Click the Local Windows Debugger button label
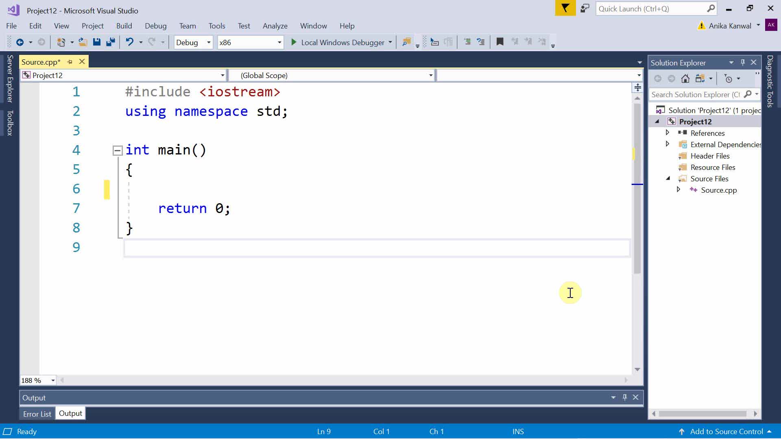 (x=343, y=42)
